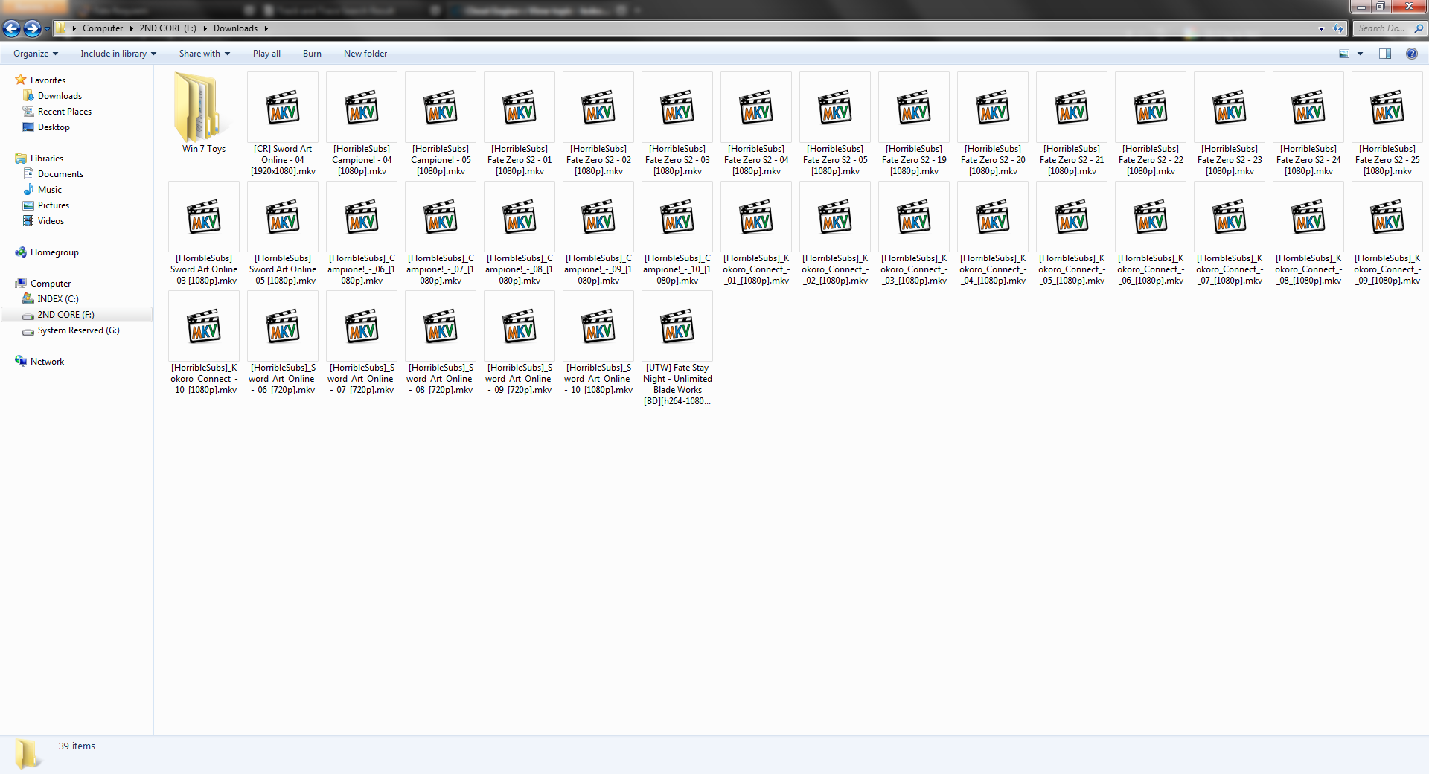
Task: Select Sword_Art_Online_-_10_[1080p].mkv icon
Action: 598,326
